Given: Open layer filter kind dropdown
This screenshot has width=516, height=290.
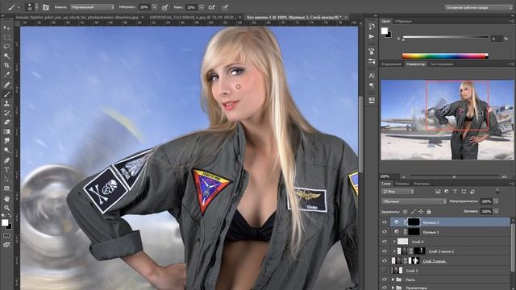Looking at the screenshot, I should tap(397, 191).
